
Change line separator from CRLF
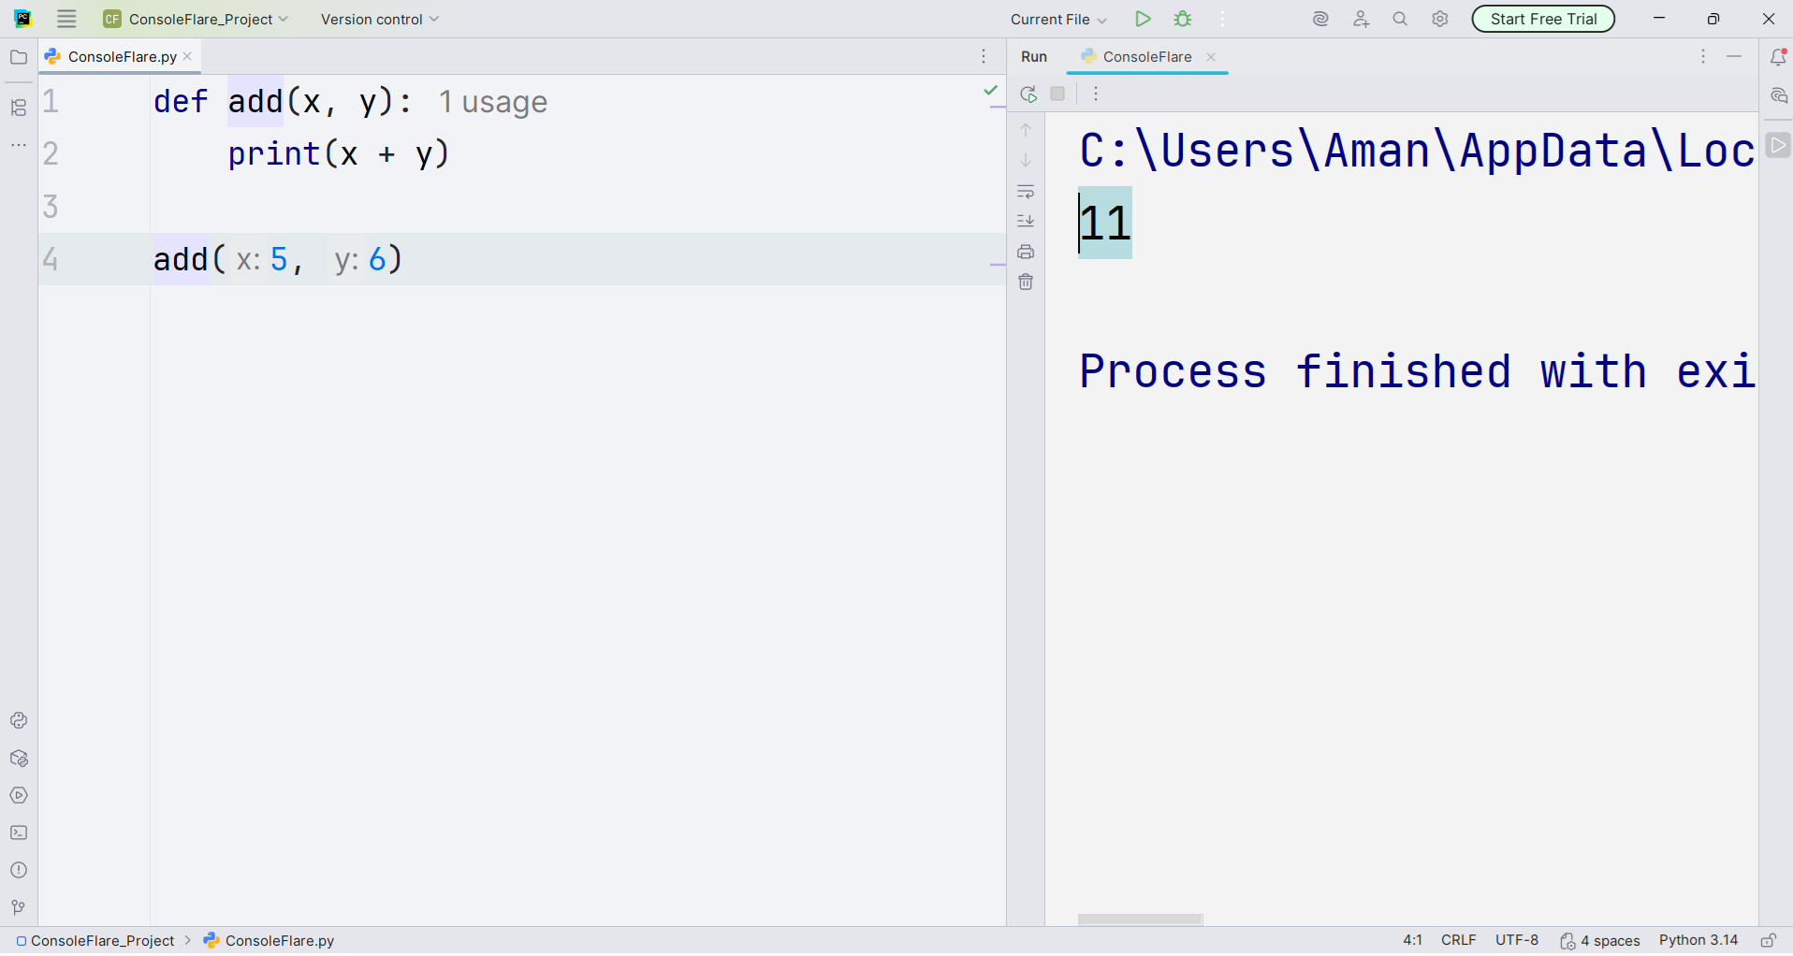(x=1459, y=940)
